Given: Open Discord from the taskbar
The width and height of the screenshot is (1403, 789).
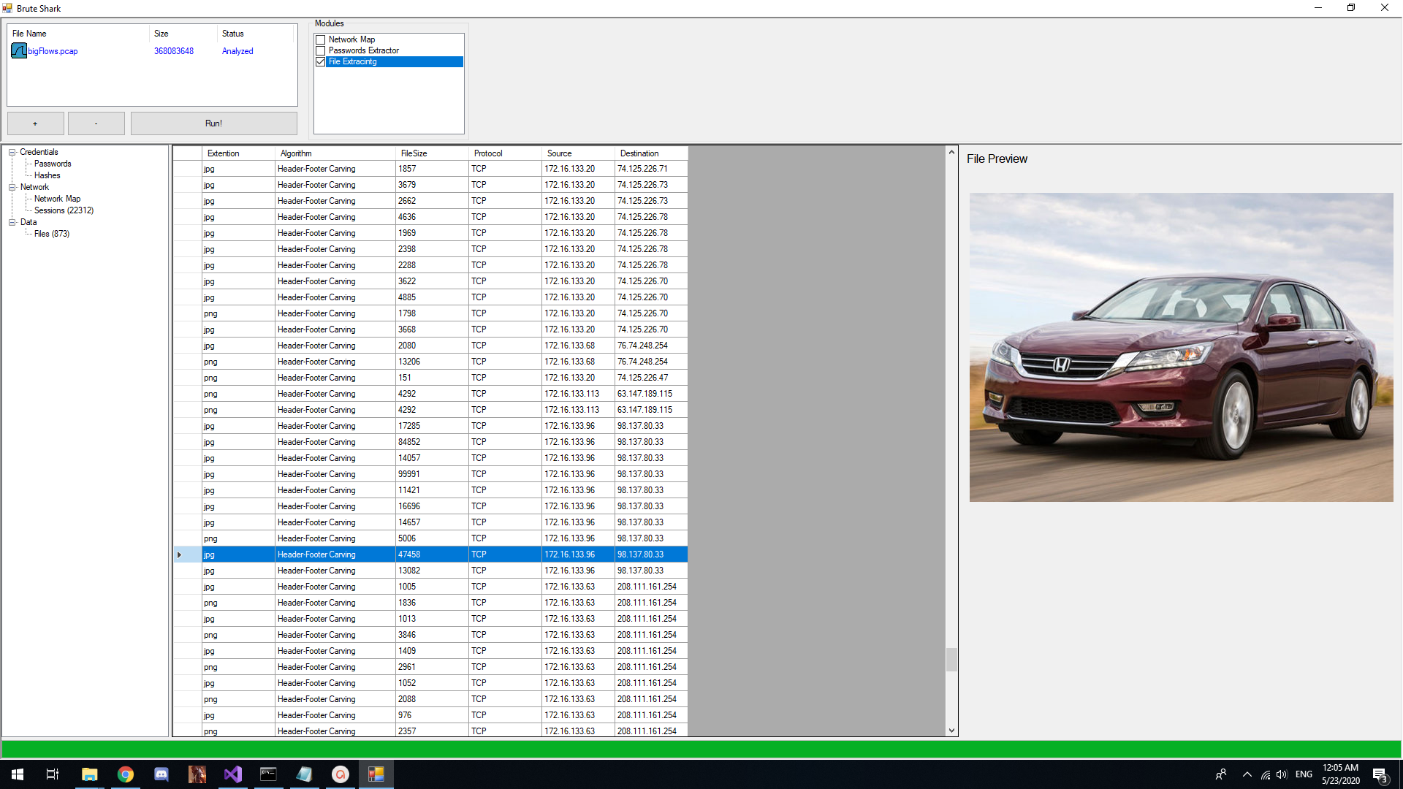Looking at the screenshot, I should pos(161,774).
